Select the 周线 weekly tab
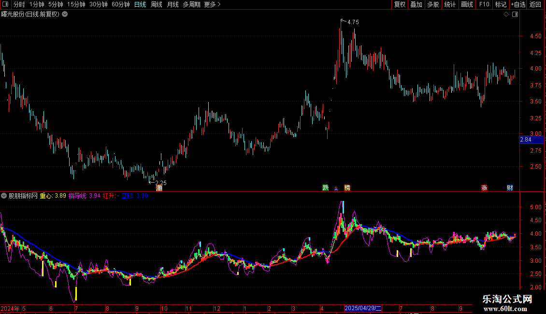 (157, 4)
